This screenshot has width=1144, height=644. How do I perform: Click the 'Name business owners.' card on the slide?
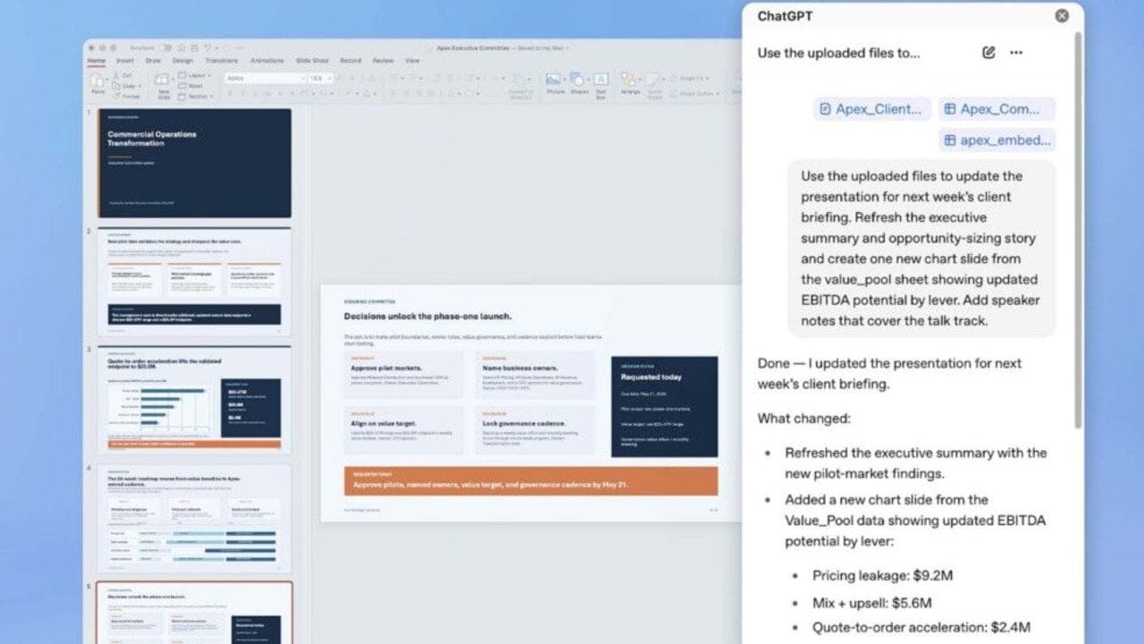pos(535,374)
